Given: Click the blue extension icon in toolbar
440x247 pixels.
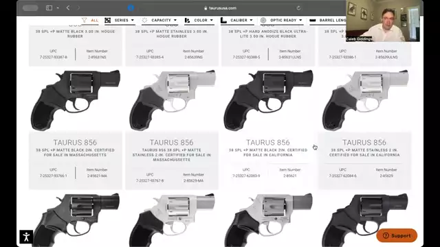Looking at the screenshot, I should click(131, 8).
